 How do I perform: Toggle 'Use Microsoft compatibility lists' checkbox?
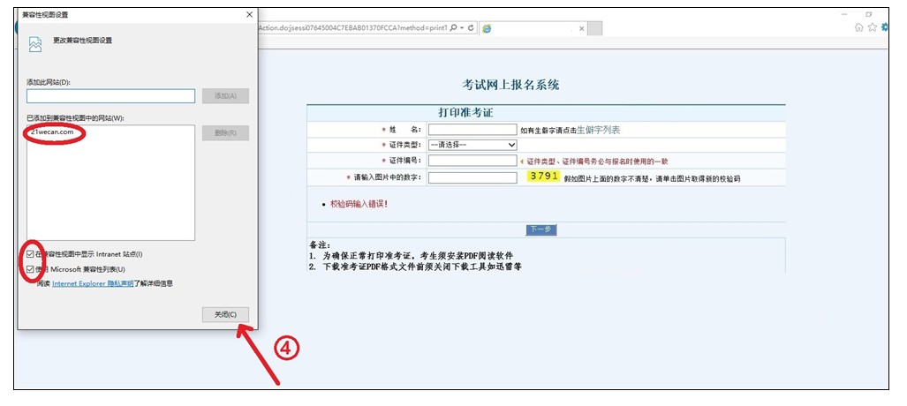pyautogui.click(x=32, y=269)
